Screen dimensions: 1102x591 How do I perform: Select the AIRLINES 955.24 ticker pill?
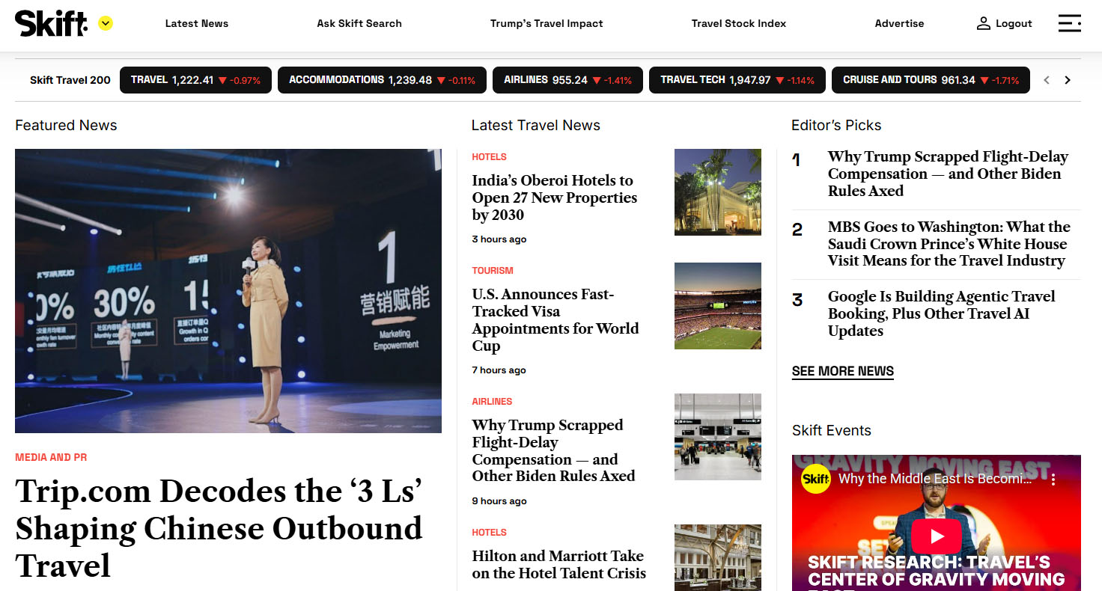tap(567, 80)
